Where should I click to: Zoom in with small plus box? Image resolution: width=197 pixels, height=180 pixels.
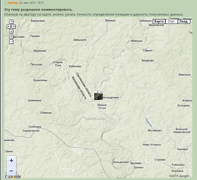pos(11,37)
